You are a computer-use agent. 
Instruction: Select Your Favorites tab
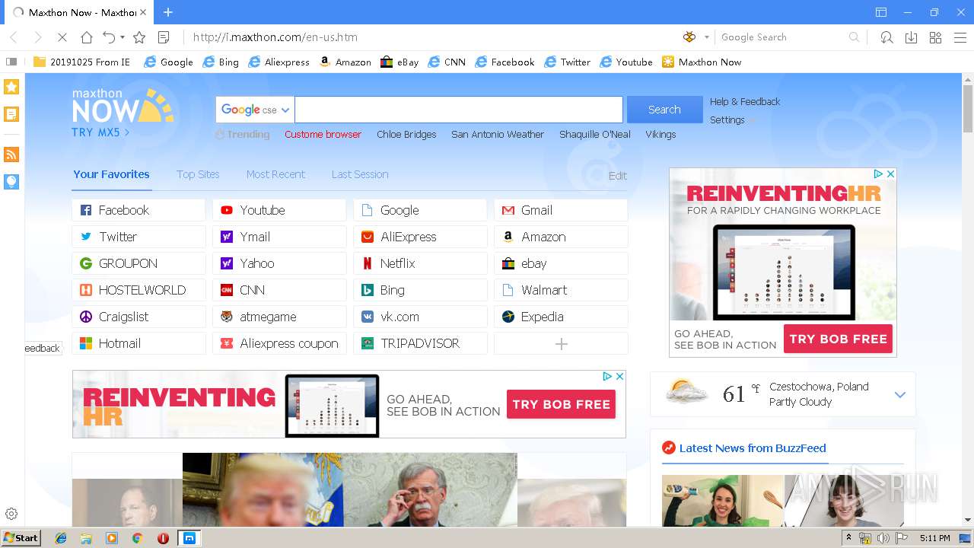coord(111,174)
